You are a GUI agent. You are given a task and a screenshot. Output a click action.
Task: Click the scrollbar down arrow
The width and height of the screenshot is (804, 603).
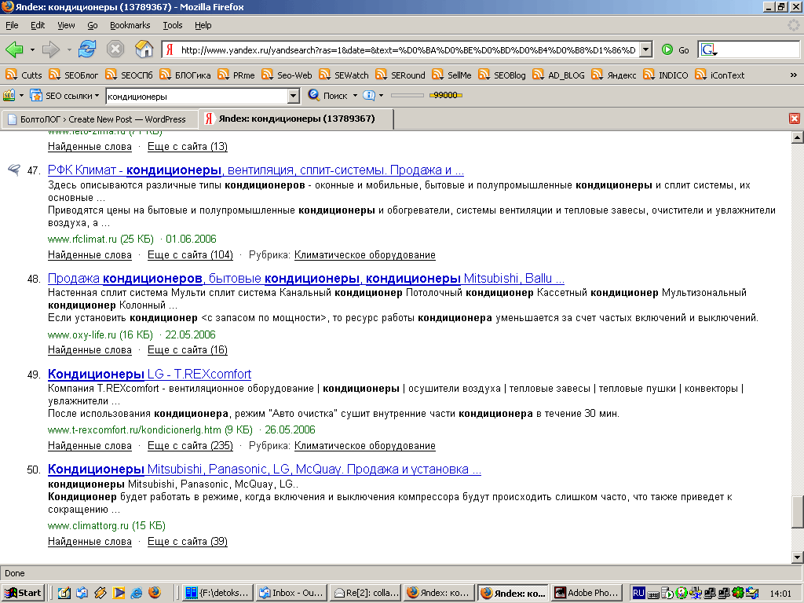797,557
